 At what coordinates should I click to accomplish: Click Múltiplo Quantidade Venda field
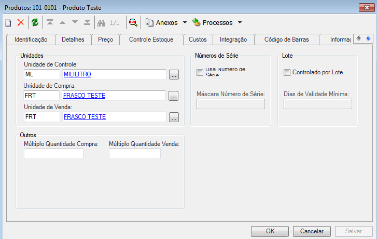click(x=135, y=154)
